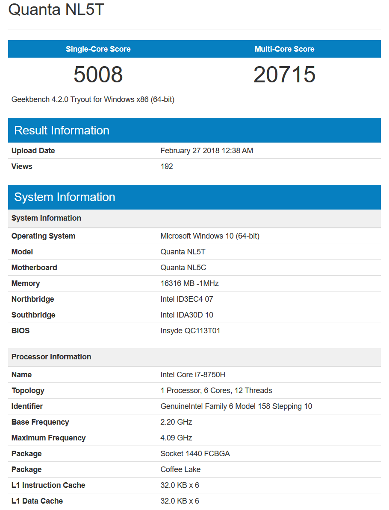The width and height of the screenshot is (389, 510).
Task: Click the gray System Information subheader
Action: point(194,218)
